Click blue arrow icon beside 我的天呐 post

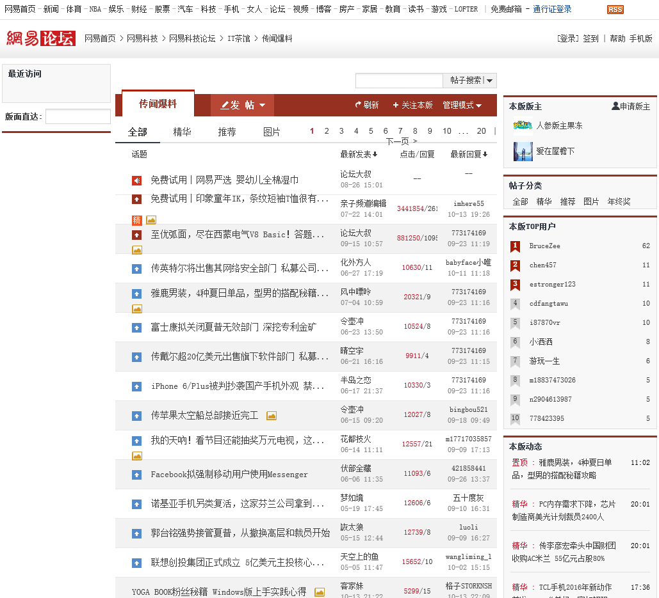136,441
